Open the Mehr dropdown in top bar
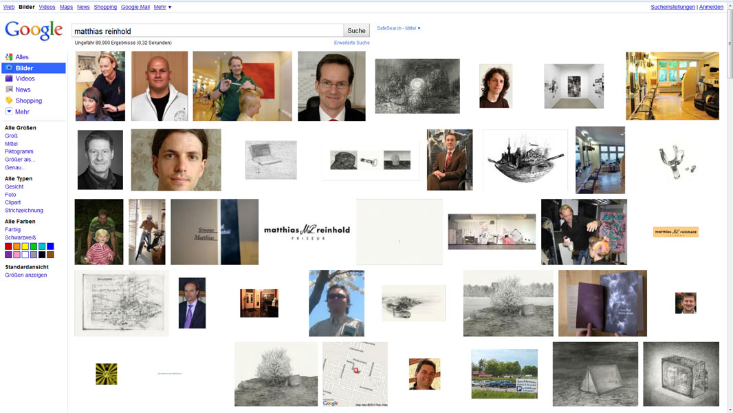The width and height of the screenshot is (733, 413). [x=162, y=7]
